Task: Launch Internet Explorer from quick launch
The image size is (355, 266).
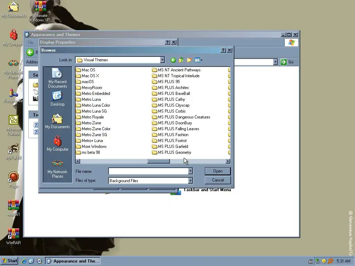Action: pyautogui.click(x=24, y=261)
